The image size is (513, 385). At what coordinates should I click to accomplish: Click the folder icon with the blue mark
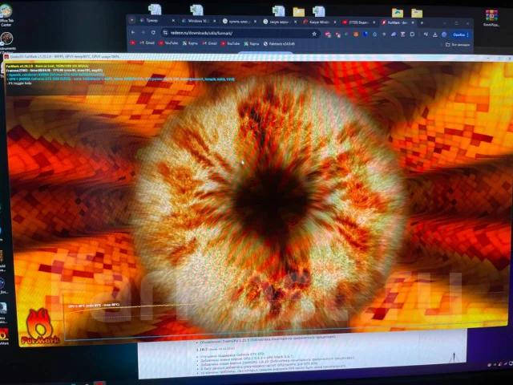point(398,13)
